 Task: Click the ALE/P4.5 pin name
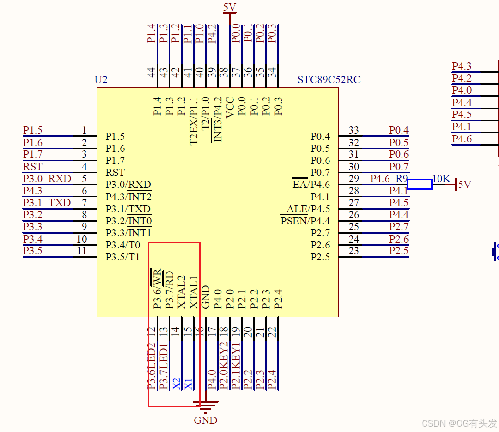click(x=308, y=209)
